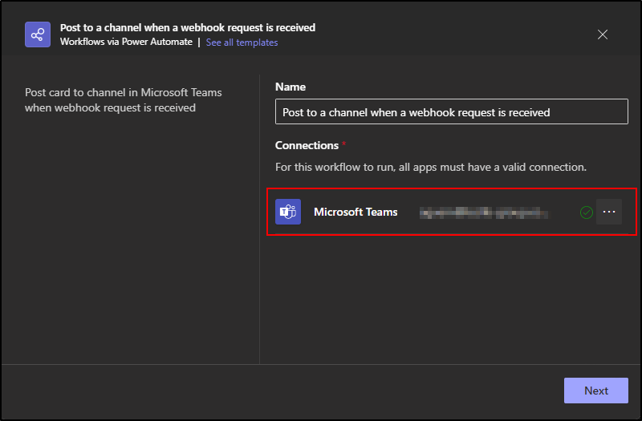642x421 pixels.
Task: Click the Name field label
Action: point(291,87)
